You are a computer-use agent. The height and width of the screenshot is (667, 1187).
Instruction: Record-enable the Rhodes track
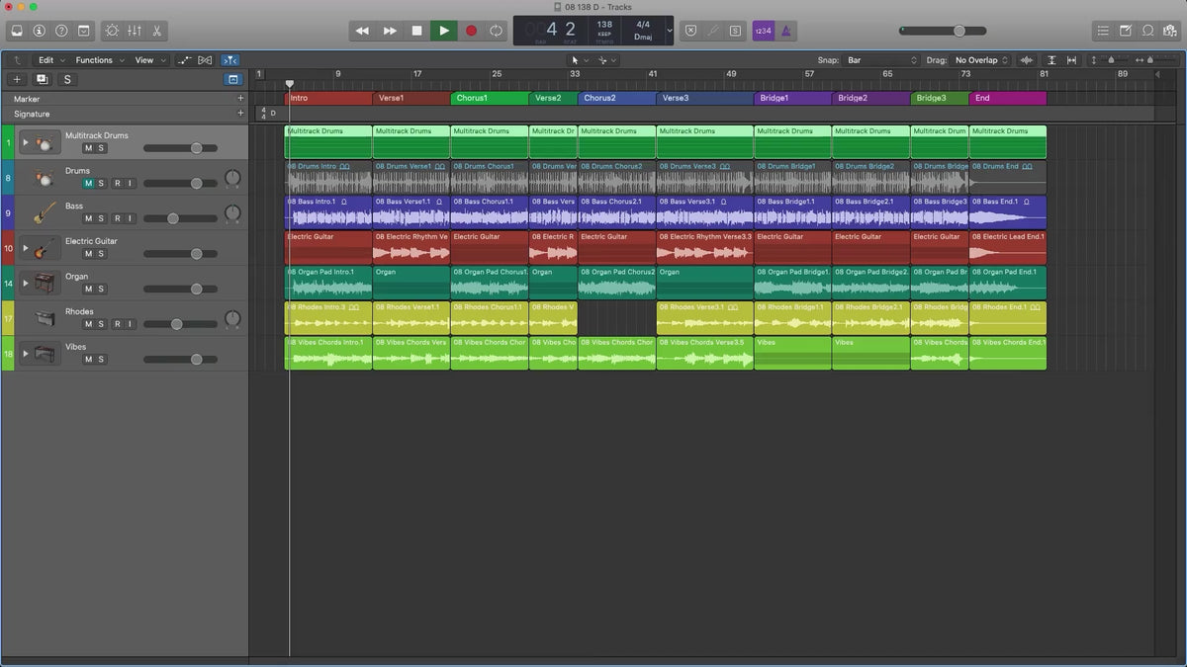[116, 324]
